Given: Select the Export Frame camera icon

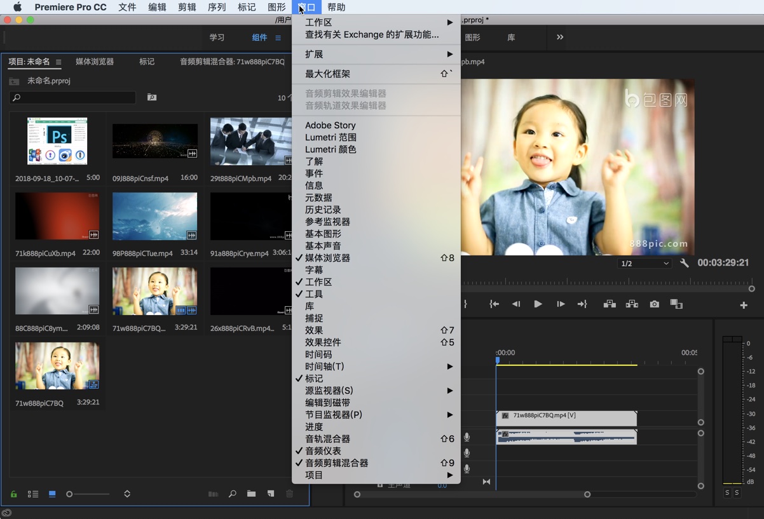Looking at the screenshot, I should (x=654, y=304).
